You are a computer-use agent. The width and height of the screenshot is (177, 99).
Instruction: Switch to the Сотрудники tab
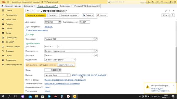click(28, 6)
